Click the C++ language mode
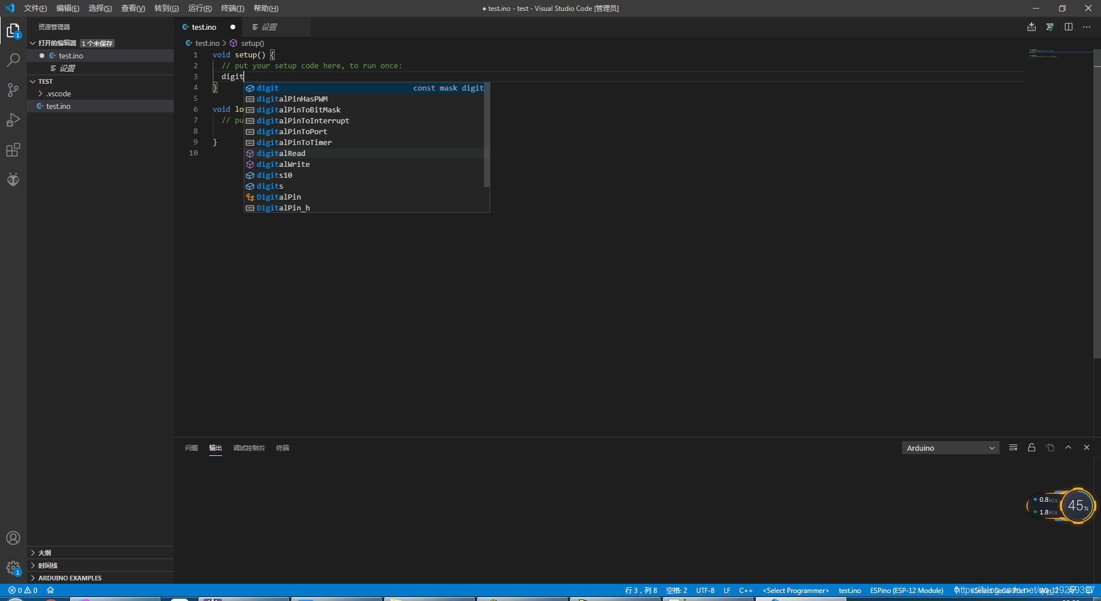The width and height of the screenshot is (1101, 601). pyautogui.click(x=746, y=590)
